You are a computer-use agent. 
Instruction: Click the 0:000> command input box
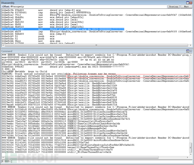[x=101, y=161]
